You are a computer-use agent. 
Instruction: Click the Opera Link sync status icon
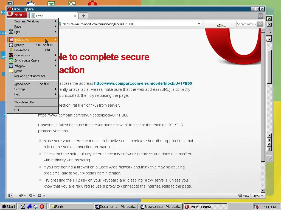pos(21,196)
